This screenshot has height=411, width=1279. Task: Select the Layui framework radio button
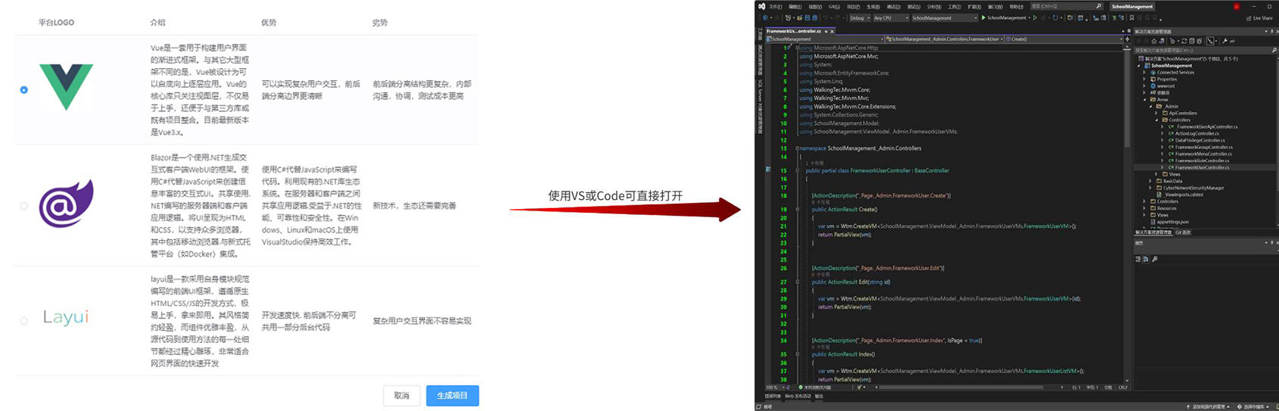click(x=24, y=321)
